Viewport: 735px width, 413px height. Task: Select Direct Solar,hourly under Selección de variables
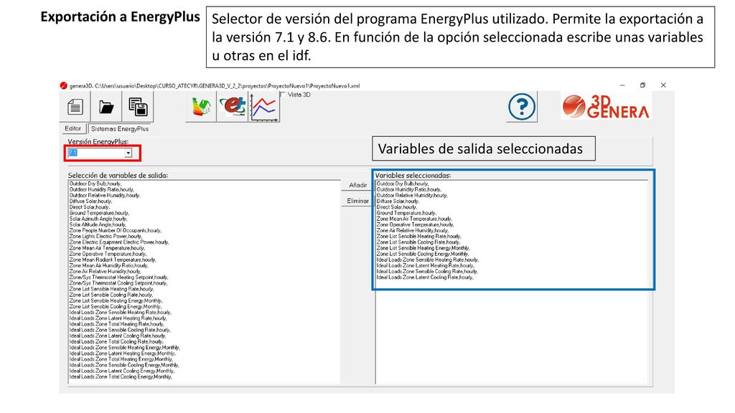(90, 207)
